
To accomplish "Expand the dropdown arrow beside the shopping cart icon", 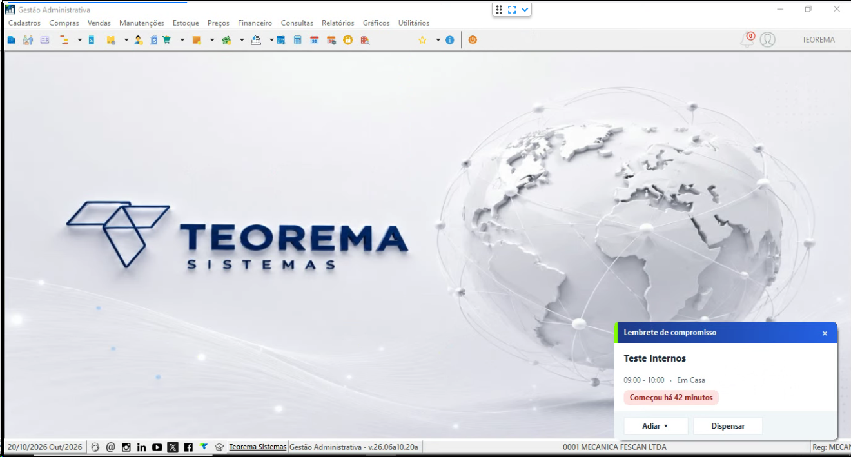I will pos(182,40).
